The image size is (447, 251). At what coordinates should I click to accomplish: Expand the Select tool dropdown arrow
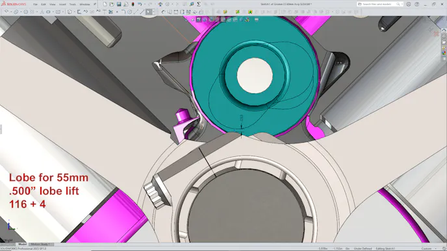coord(153,12)
